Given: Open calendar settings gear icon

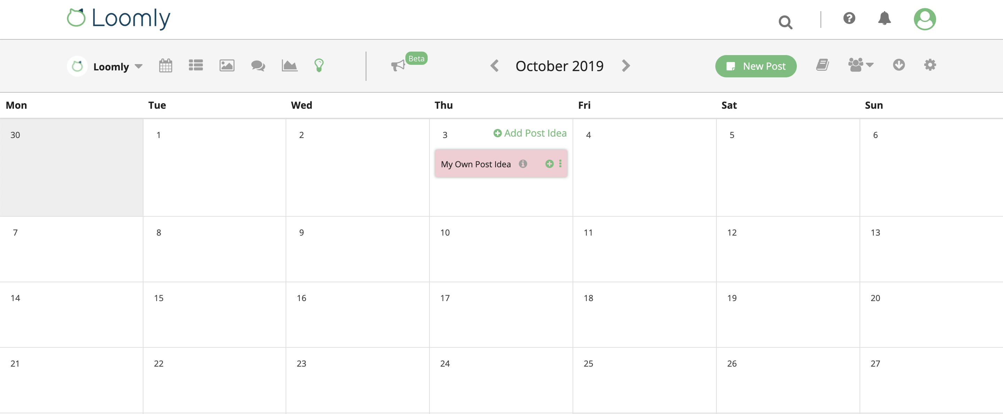Looking at the screenshot, I should (x=930, y=65).
